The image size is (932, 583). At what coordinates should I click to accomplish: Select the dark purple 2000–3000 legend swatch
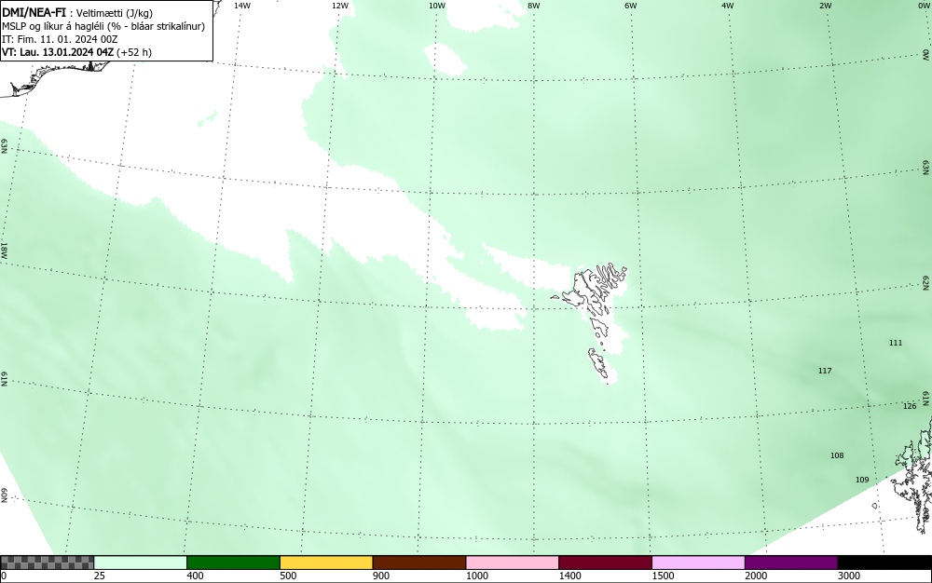pyautogui.click(x=791, y=563)
